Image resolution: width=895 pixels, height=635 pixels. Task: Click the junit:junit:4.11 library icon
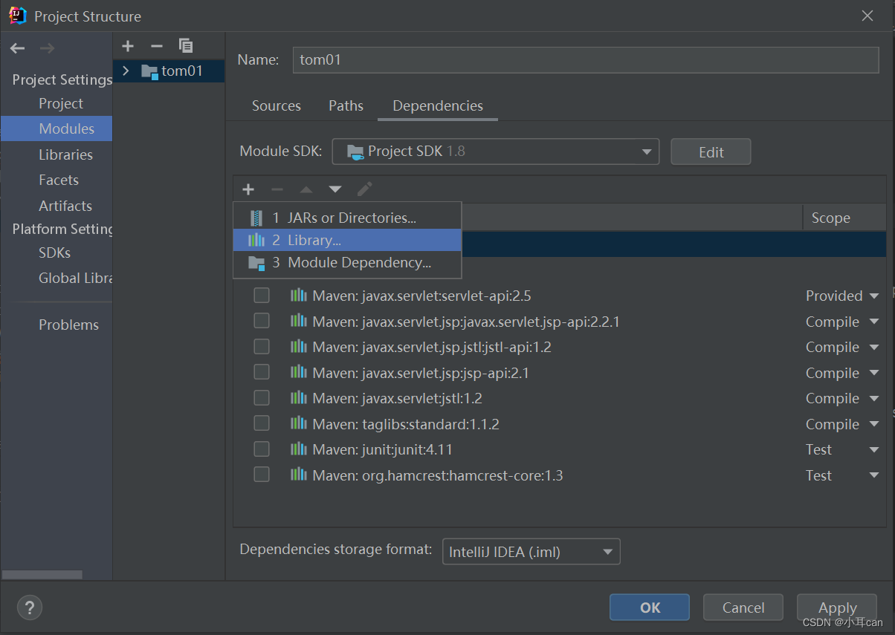coord(299,449)
